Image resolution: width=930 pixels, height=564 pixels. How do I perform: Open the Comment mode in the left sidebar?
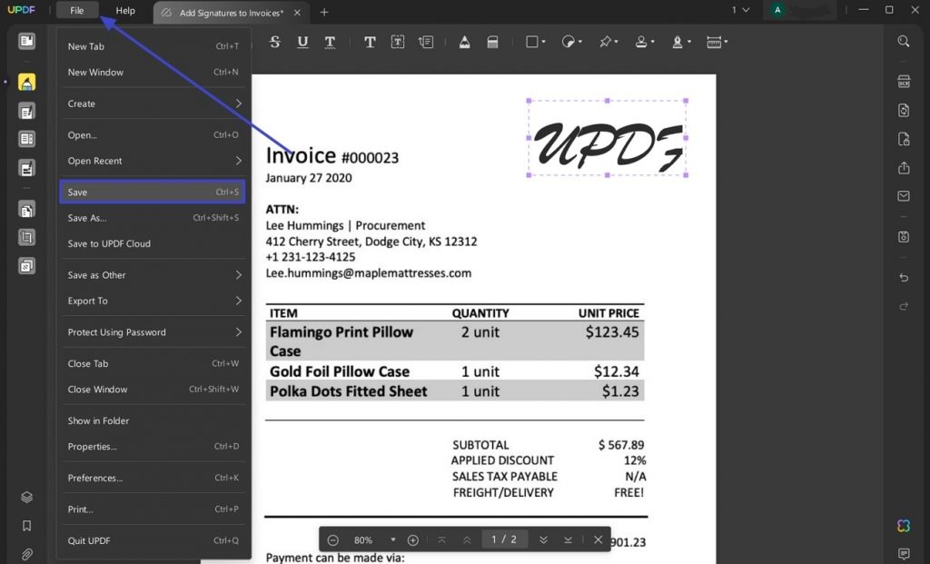point(26,81)
